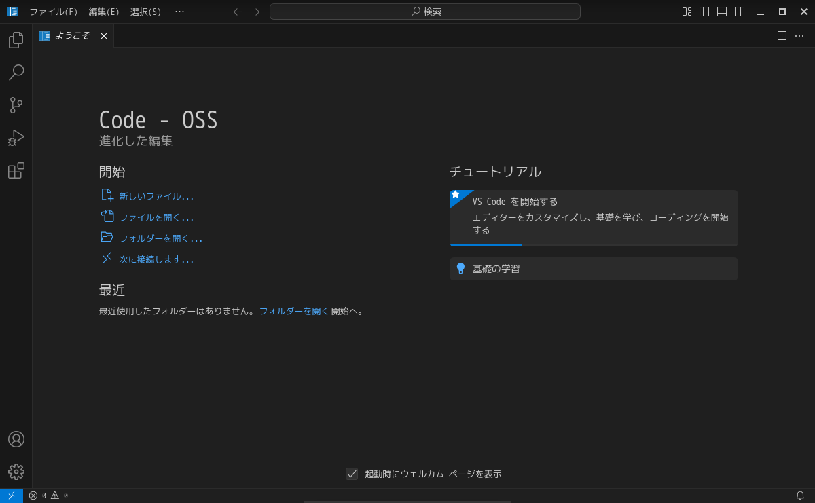
Task: Go forward with the right arrow
Action: click(x=255, y=12)
